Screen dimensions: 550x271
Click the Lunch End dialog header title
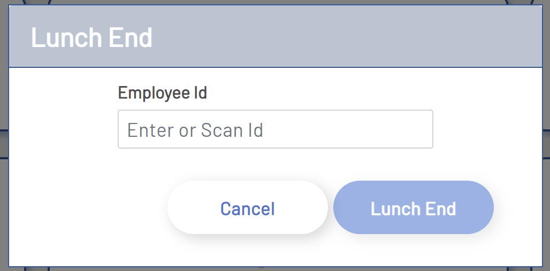(91, 37)
